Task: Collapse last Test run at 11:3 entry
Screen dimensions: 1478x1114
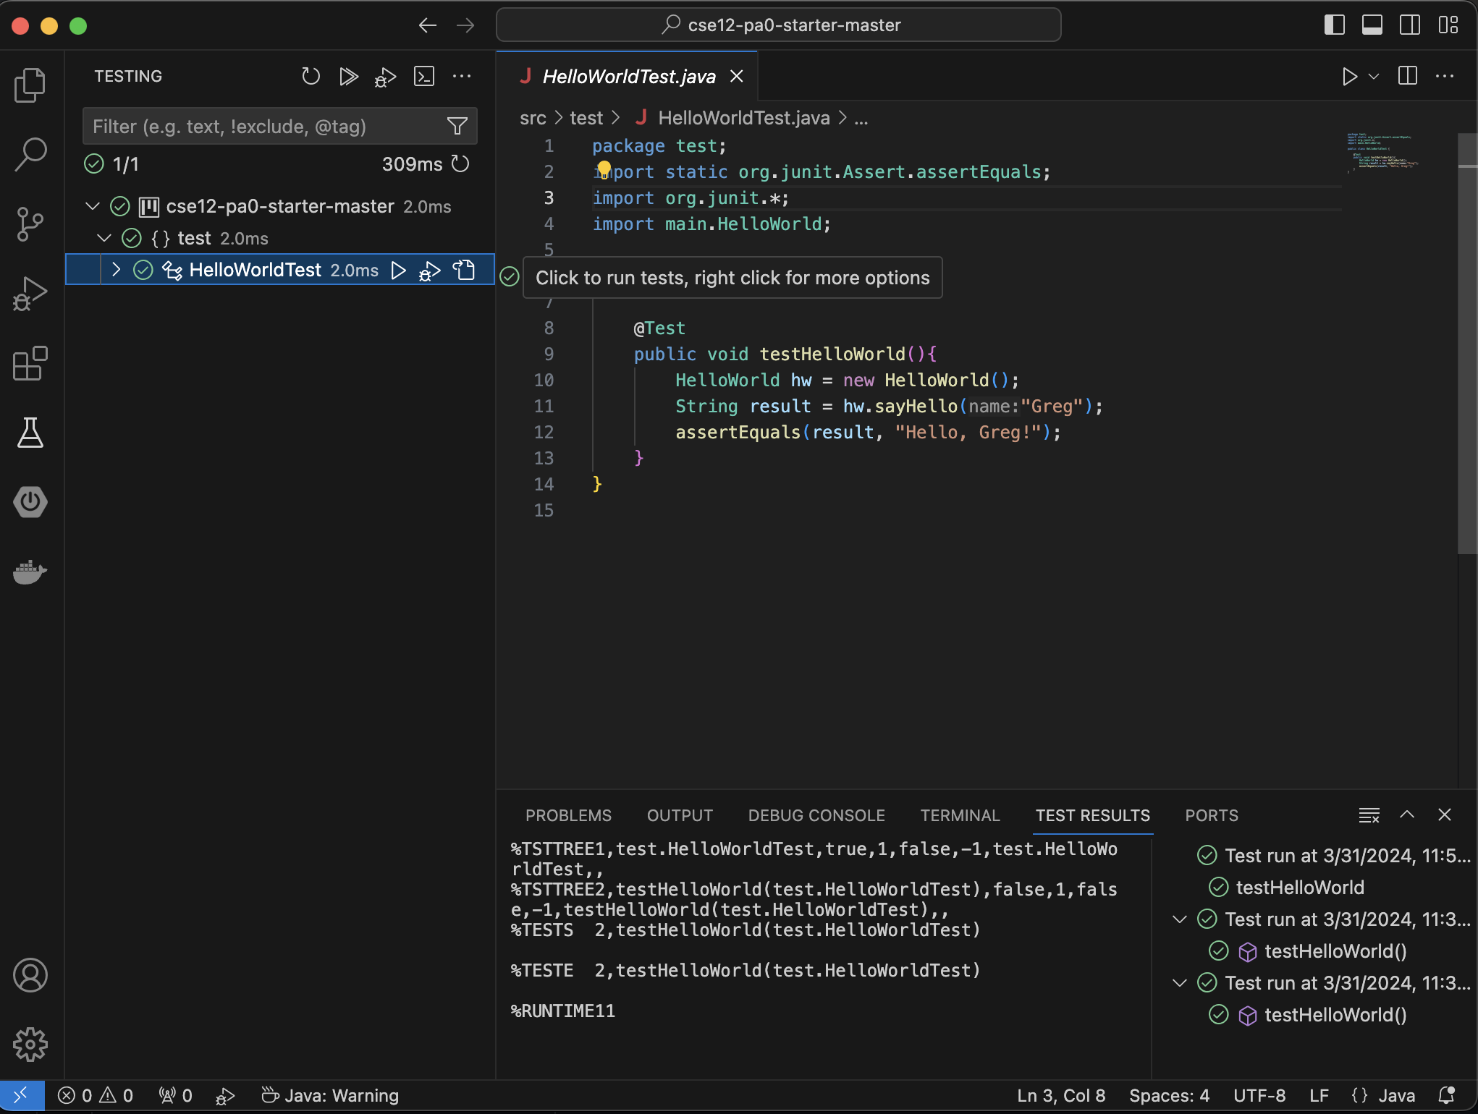Action: tap(1180, 983)
